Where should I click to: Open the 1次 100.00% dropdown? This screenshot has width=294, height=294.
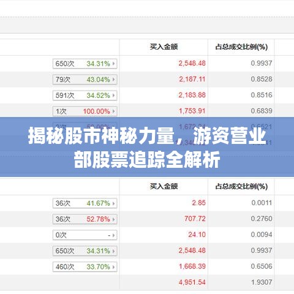(x=85, y=111)
